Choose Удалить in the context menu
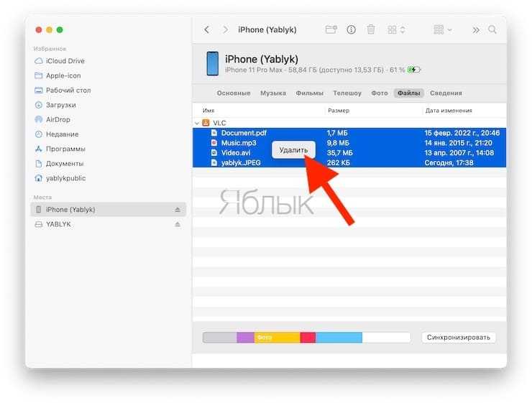 (x=293, y=150)
